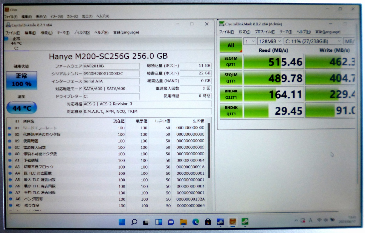Image resolution: width=365 pixels, height=233 pixels.
Task: Open taskbar Search
Action: coord(134,222)
